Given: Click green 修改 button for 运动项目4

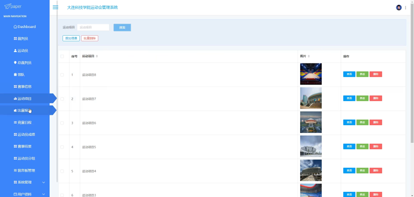Looking at the screenshot, I should click(x=362, y=170).
